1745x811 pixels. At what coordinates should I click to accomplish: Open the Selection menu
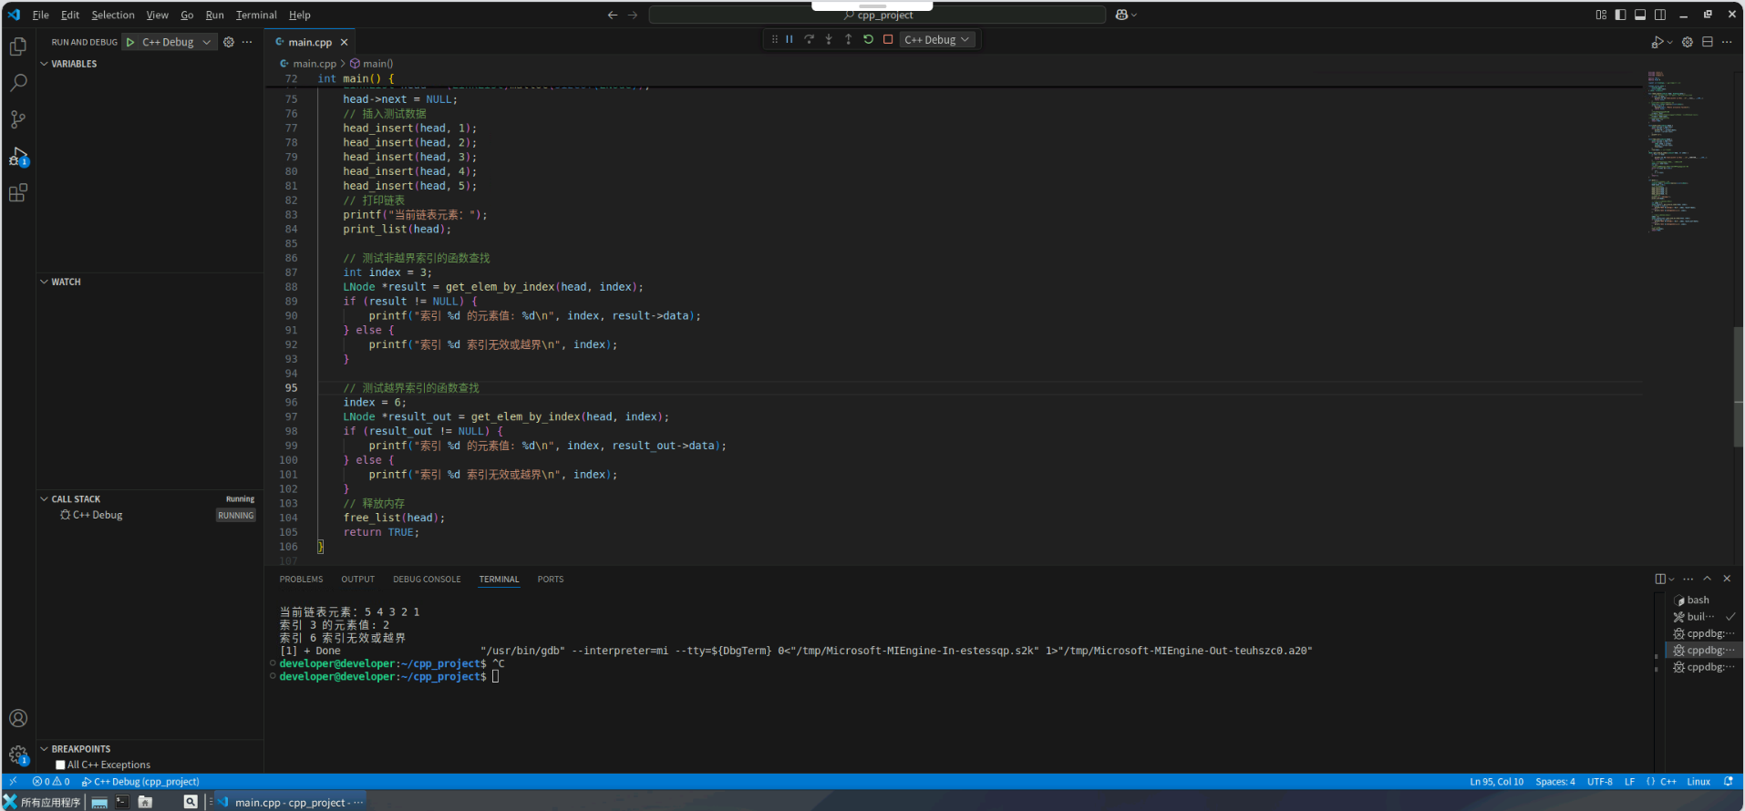coord(113,15)
